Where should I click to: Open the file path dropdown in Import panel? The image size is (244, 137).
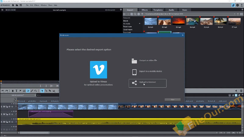(x=235, y=14)
